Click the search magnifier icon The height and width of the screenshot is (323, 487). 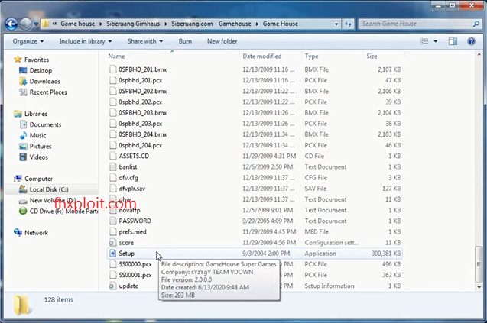(476, 24)
